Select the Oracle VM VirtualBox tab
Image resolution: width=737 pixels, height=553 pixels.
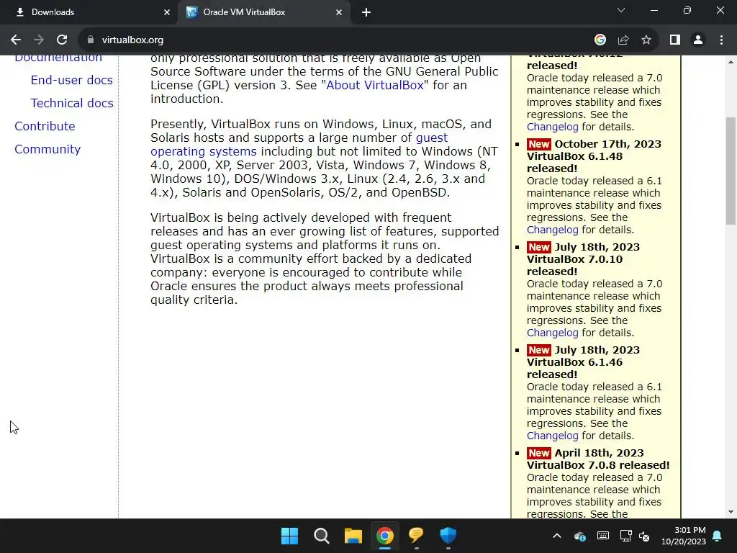[x=264, y=13]
